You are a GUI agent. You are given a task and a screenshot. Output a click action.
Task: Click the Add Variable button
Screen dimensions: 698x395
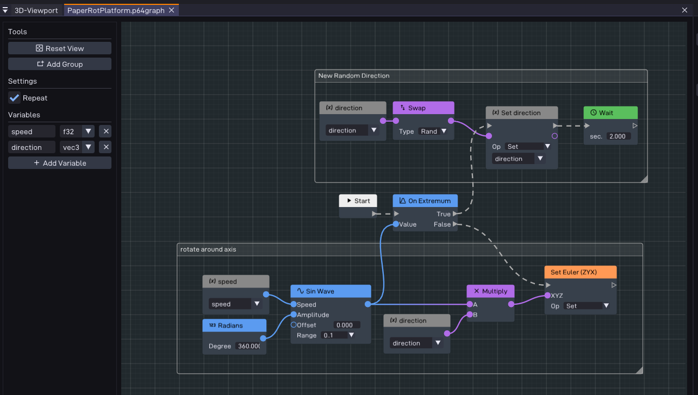(60, 163)
